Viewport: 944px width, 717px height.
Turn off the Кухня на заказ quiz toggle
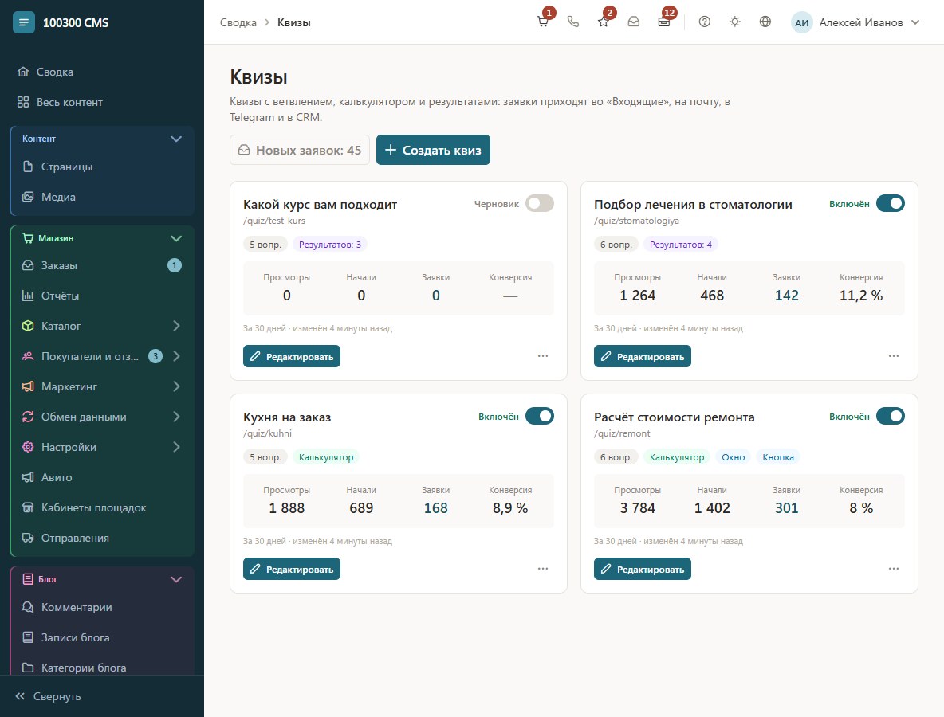pyautogui.click(x=540, y=416)
